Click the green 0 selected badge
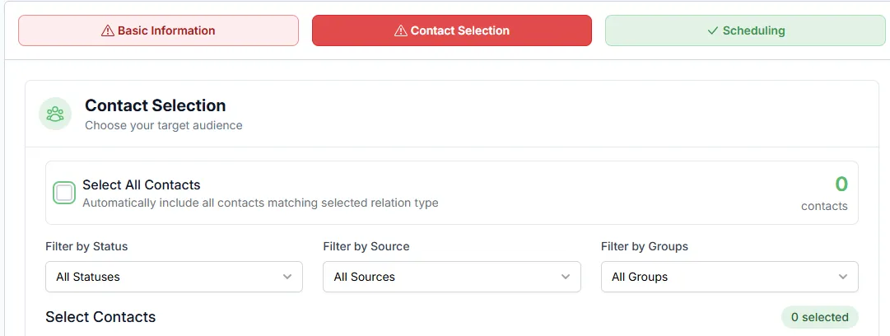Screen dimensions: 890x336 coord(820,317)
